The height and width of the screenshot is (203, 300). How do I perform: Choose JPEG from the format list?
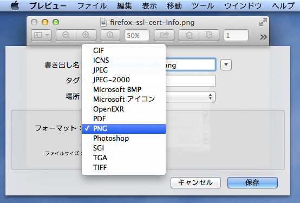(123, 70)
